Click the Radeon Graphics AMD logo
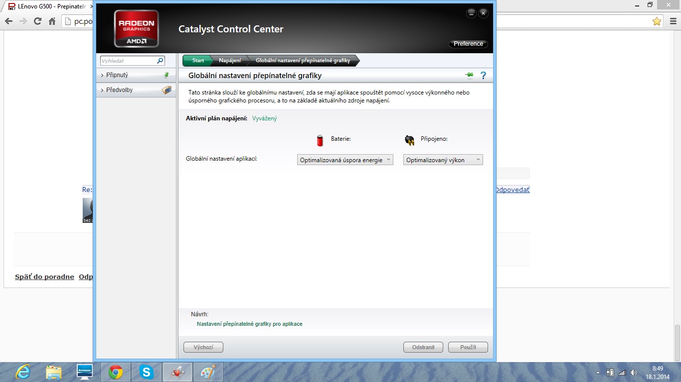Screen dimensions: 681x382 [137, 28]
